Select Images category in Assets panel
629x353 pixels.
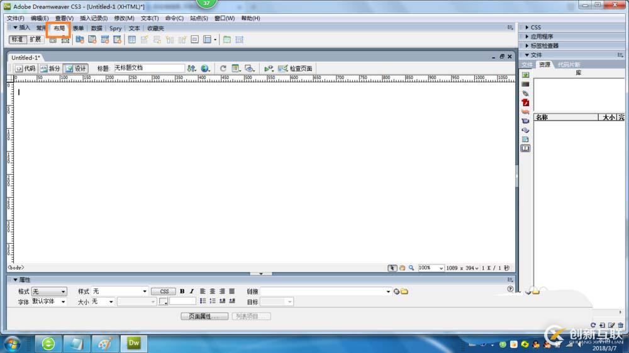coord(525,75)
